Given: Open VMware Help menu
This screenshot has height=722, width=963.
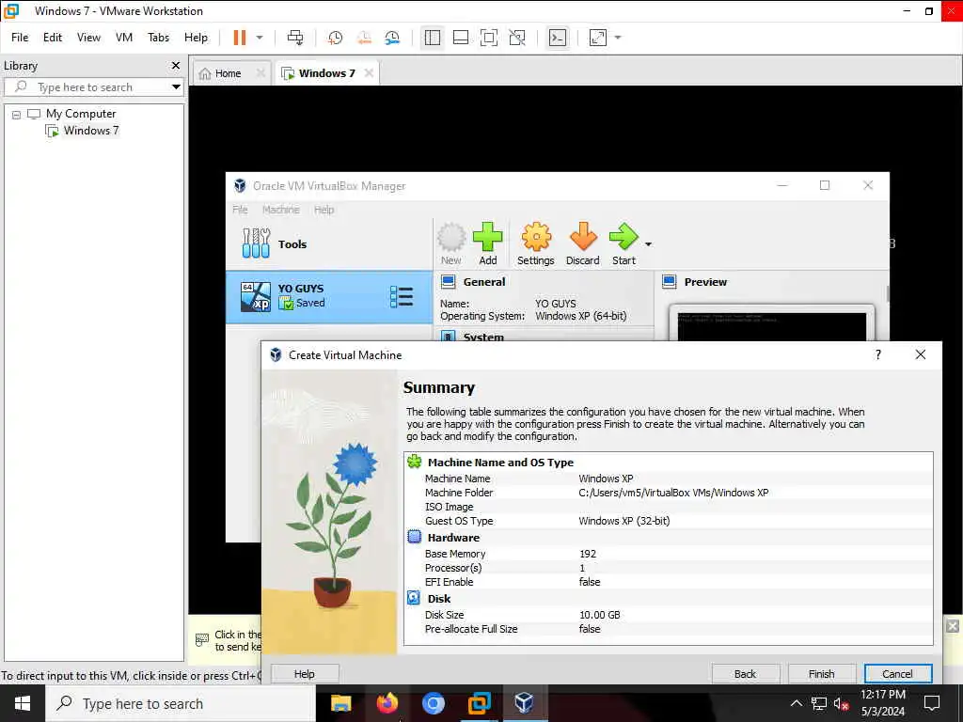Looking at the screenshot, I should tap(196, 38).
